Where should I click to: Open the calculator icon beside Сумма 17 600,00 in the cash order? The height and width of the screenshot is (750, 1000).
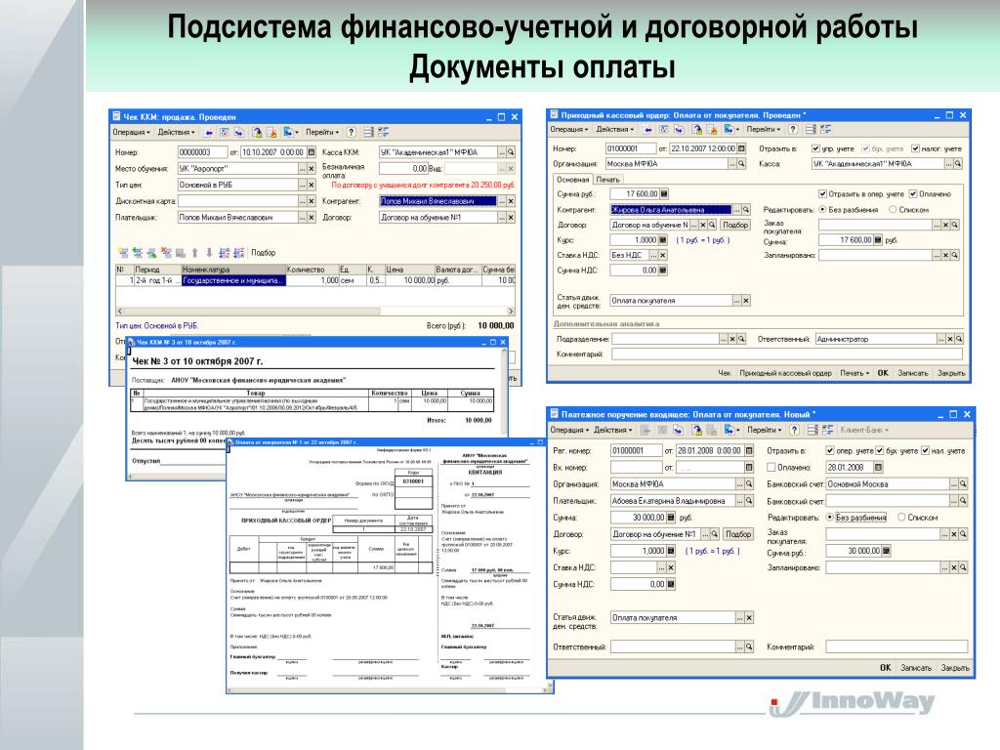(664, 194)
